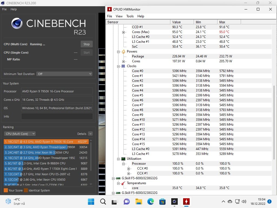277x208 pixels.
Task: Click the Sensor column header
Action: point(138,22)
